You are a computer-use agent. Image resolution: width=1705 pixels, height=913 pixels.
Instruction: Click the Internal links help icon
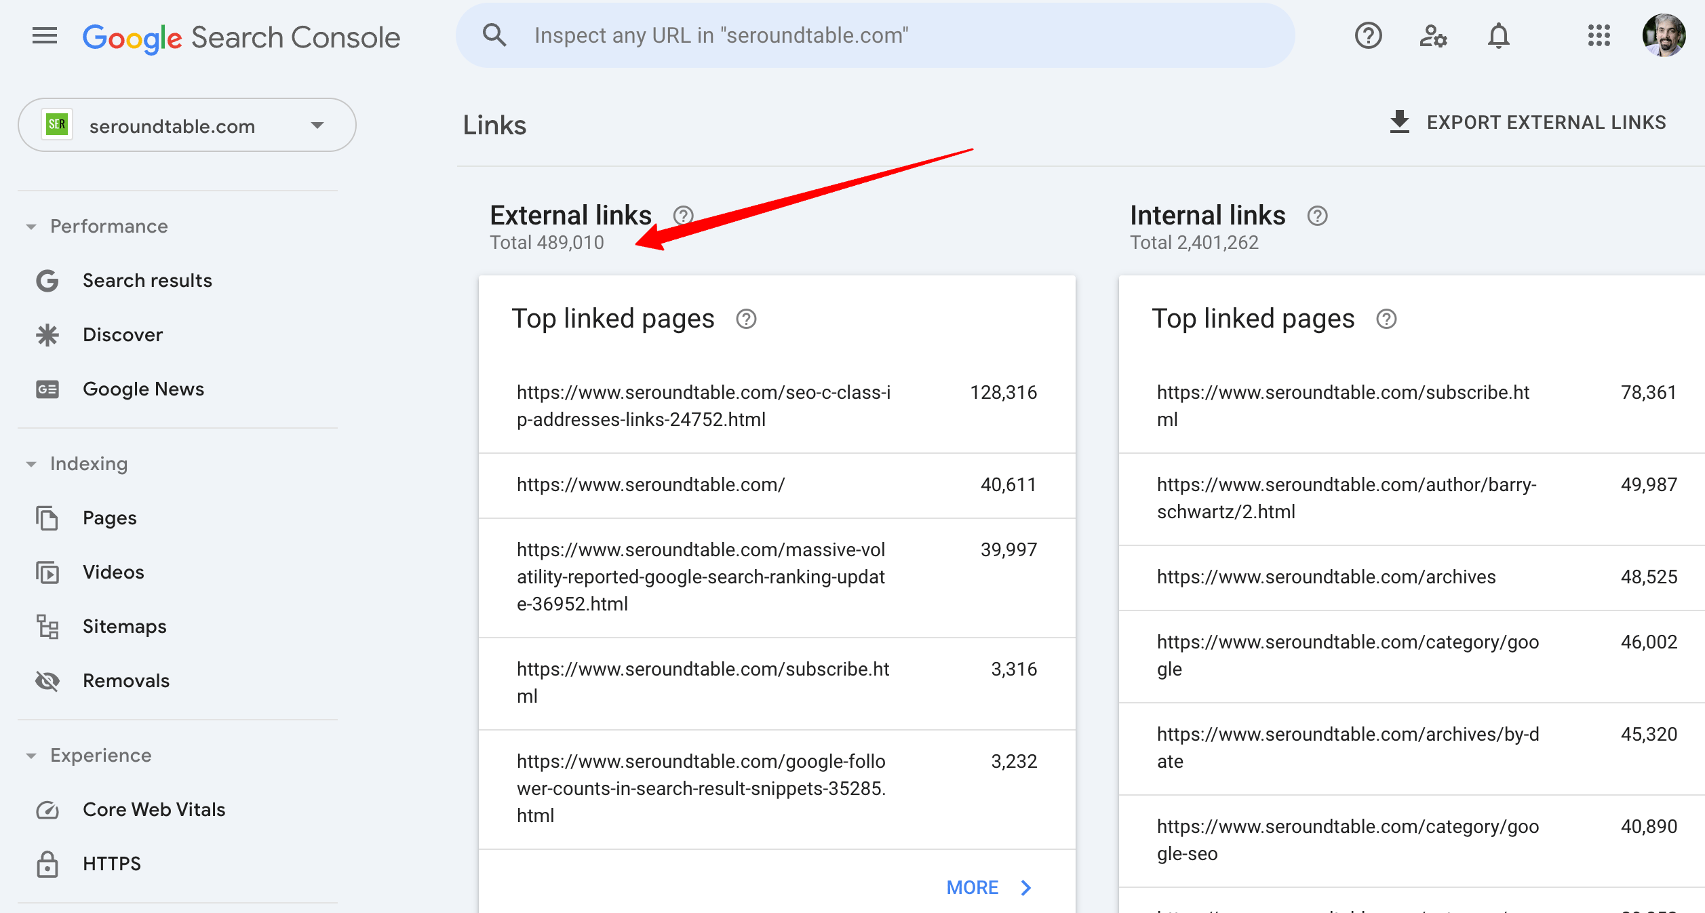1317,216
